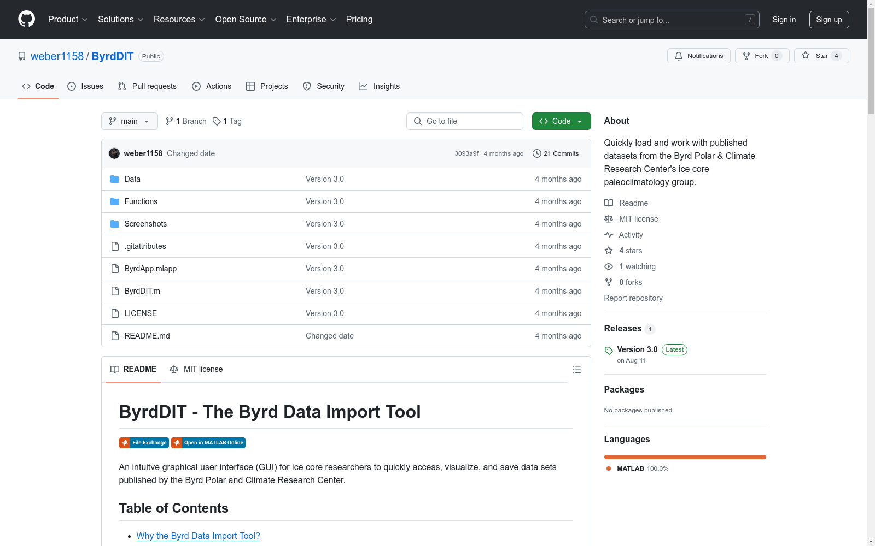Click the slash shortcut key icon

(750, 20)
